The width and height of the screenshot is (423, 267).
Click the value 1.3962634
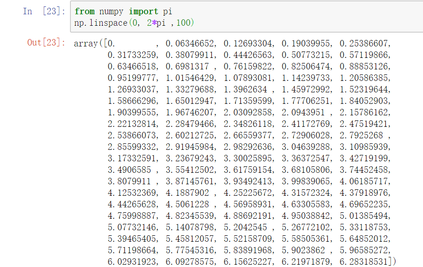pyautogui.click(x=245, y=90)
